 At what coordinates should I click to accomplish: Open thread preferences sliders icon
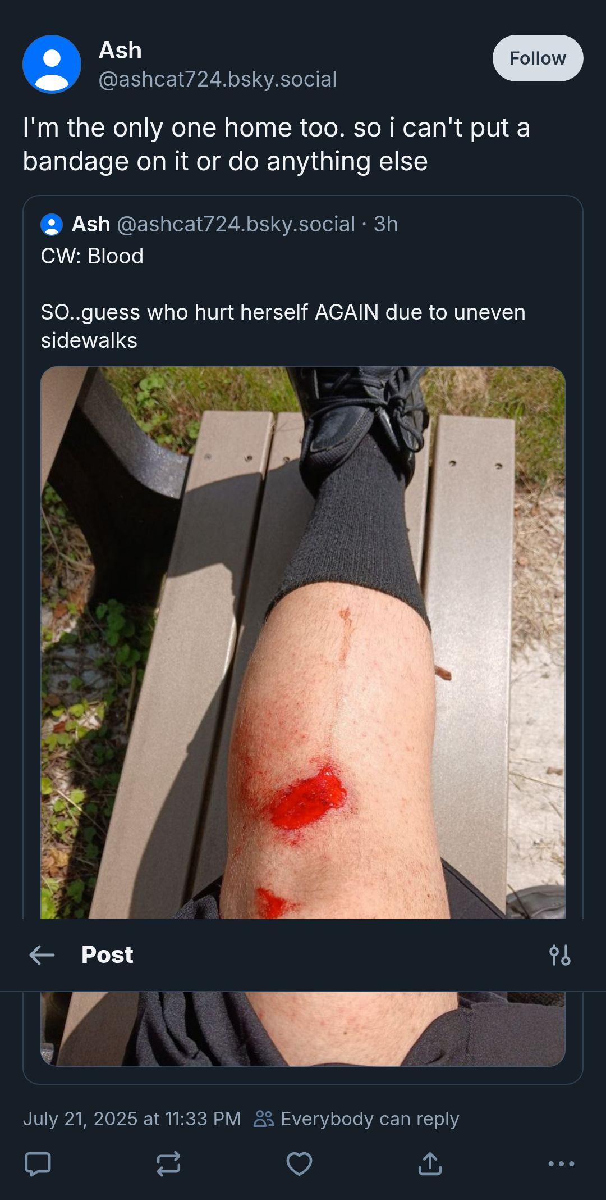click(x=560, y=954)
